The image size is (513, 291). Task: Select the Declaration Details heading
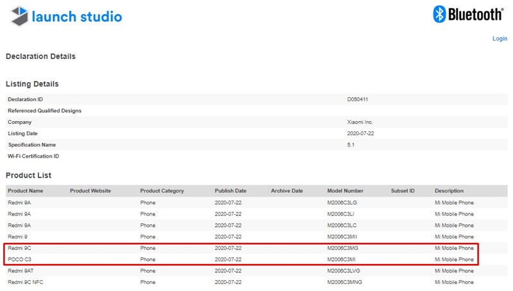(x=40, y=56)
